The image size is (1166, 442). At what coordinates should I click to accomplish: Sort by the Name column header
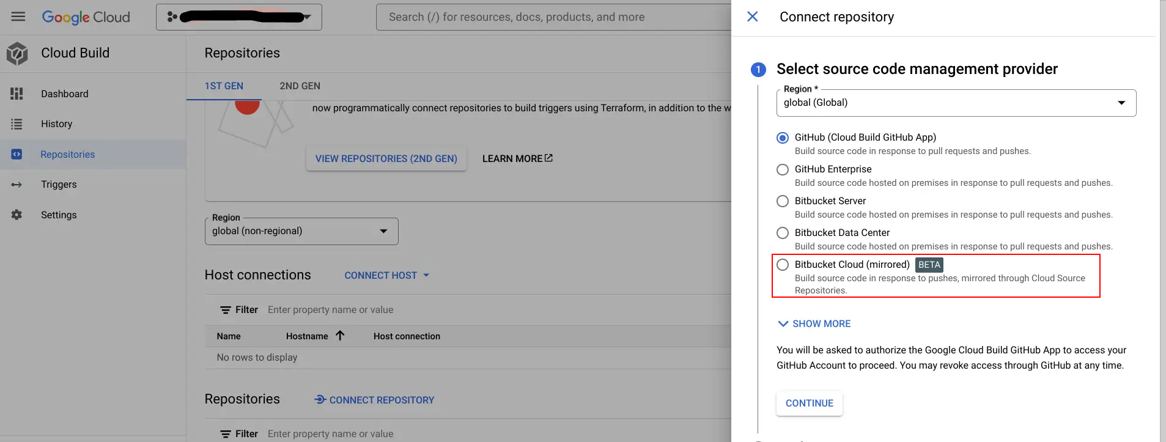(x=229, y=336)
